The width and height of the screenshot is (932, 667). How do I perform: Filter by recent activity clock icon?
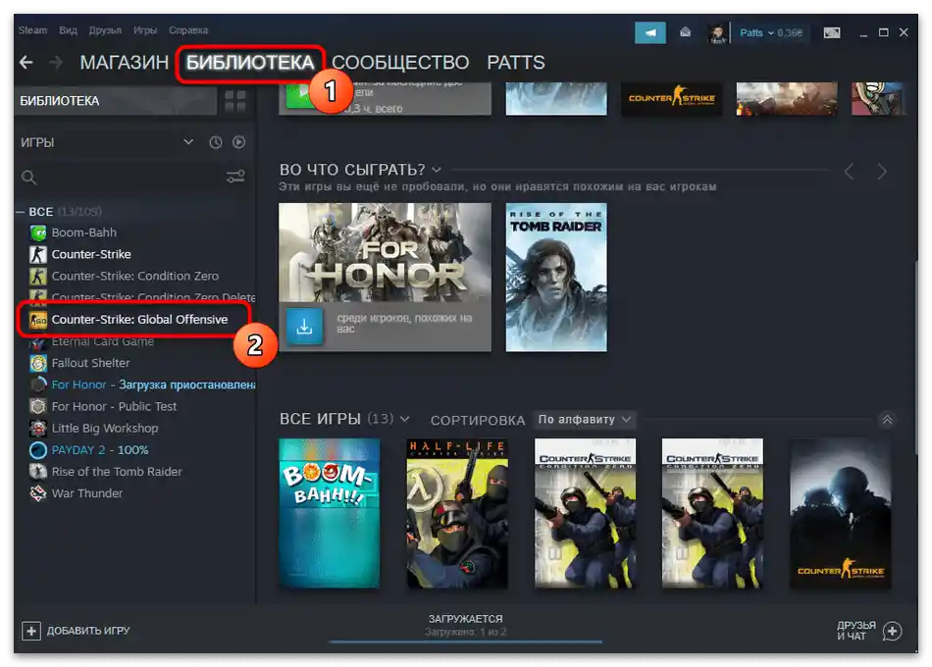(x=215, y=142)
